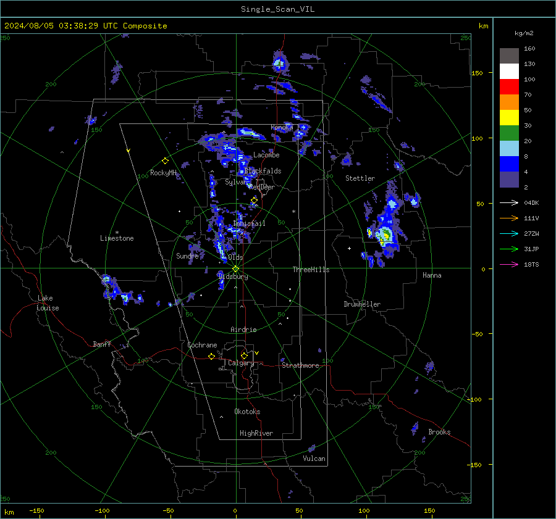Click the intense yellow-green storm cell west of Hanna
Image resolution: width=556 pixels, height=519 pixels.
385,235
